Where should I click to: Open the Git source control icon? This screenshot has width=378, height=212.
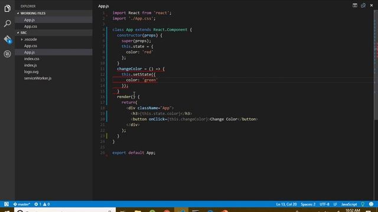click(7, 39)
